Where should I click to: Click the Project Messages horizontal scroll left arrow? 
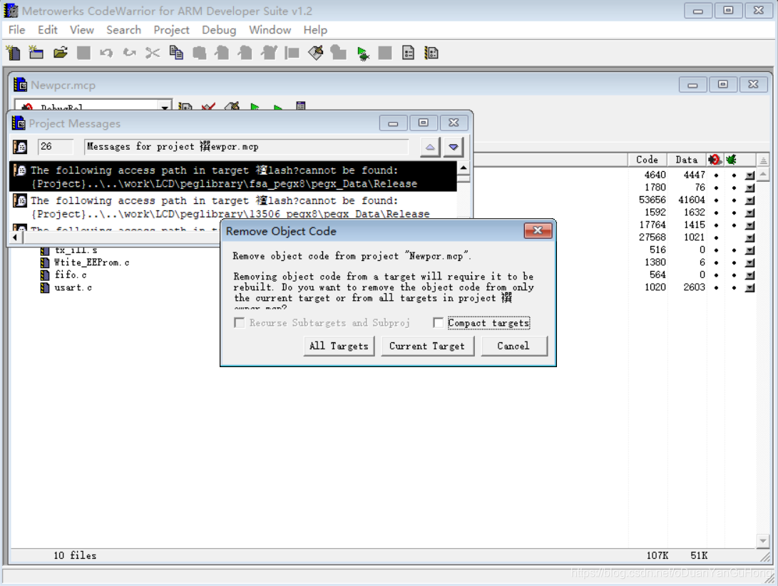coord(15,237)
